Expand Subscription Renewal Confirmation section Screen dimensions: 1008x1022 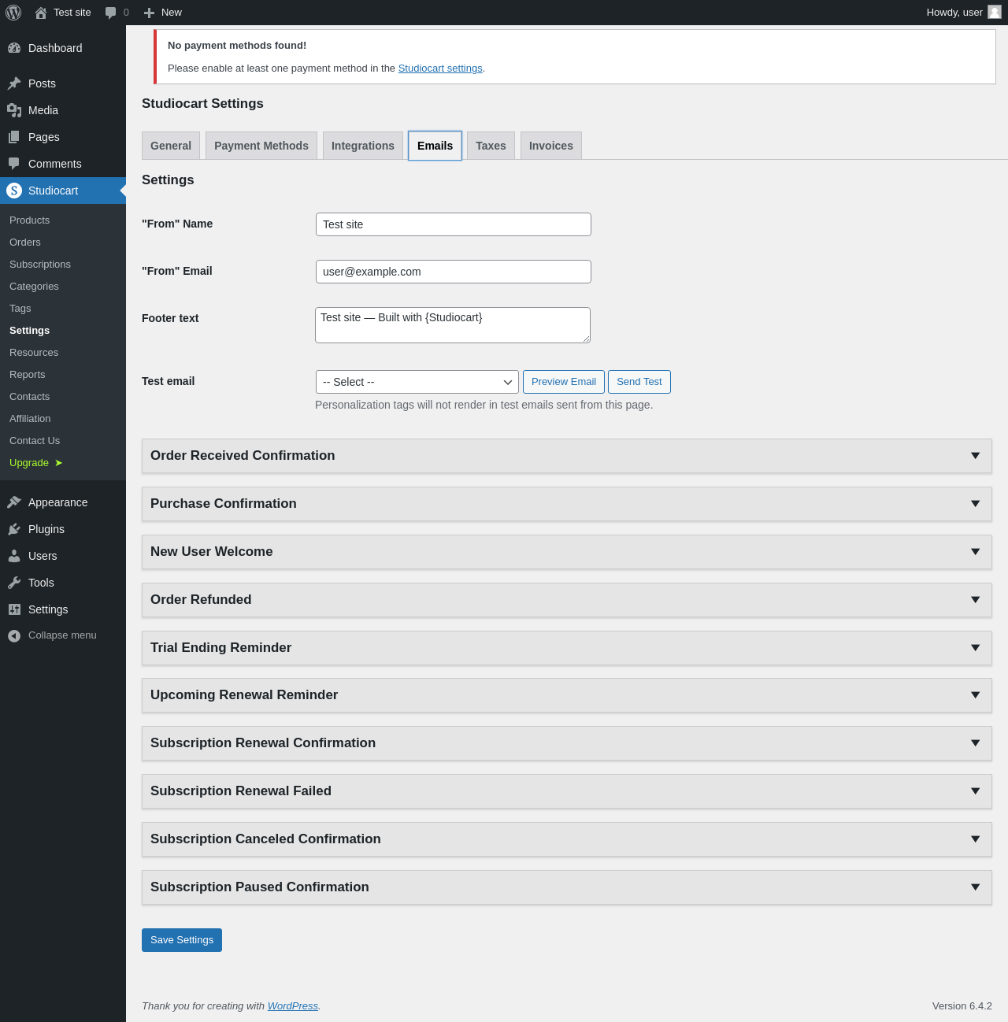point(566,743)
